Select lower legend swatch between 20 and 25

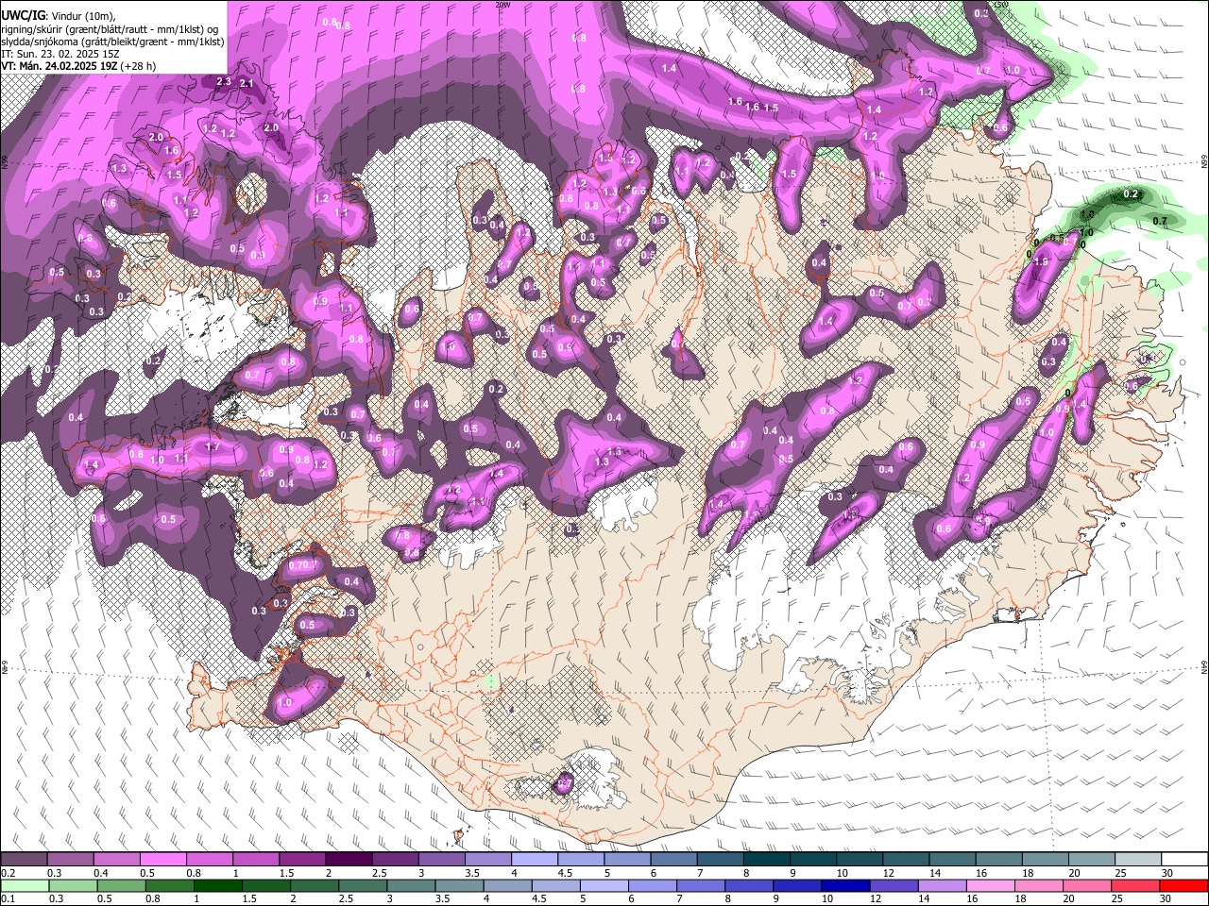pos(1088,886)
